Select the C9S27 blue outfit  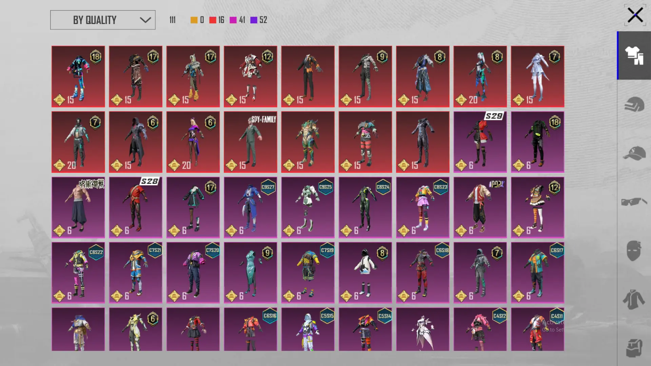[250, 207]
